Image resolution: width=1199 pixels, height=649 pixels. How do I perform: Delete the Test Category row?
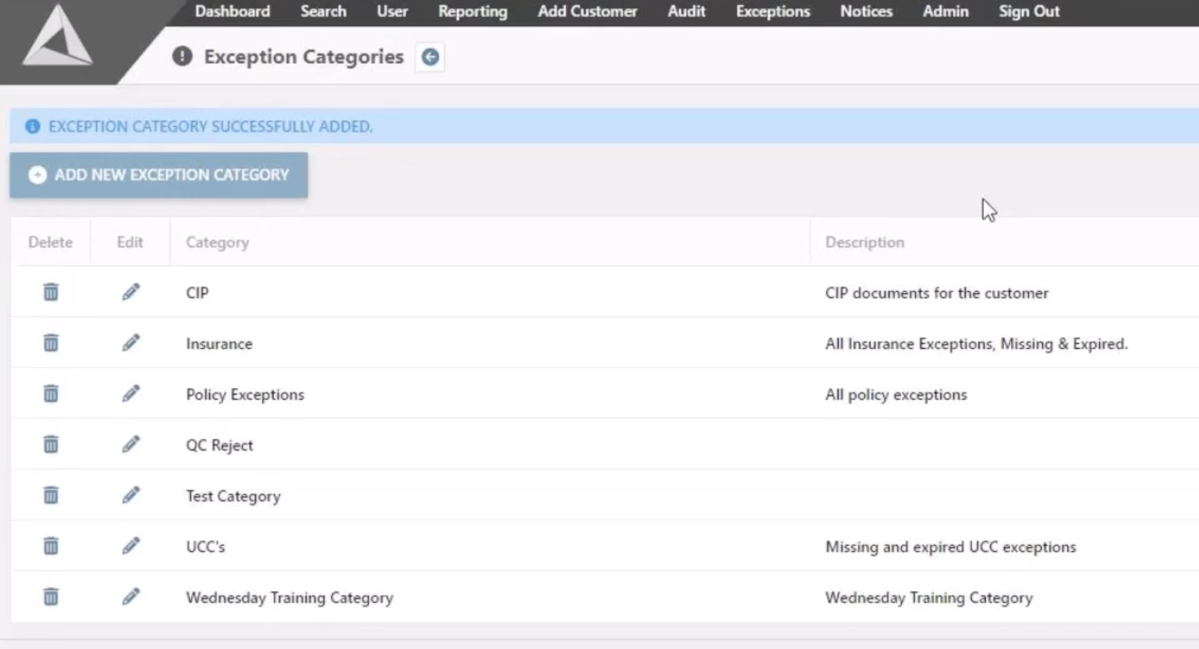pos(51,495)
